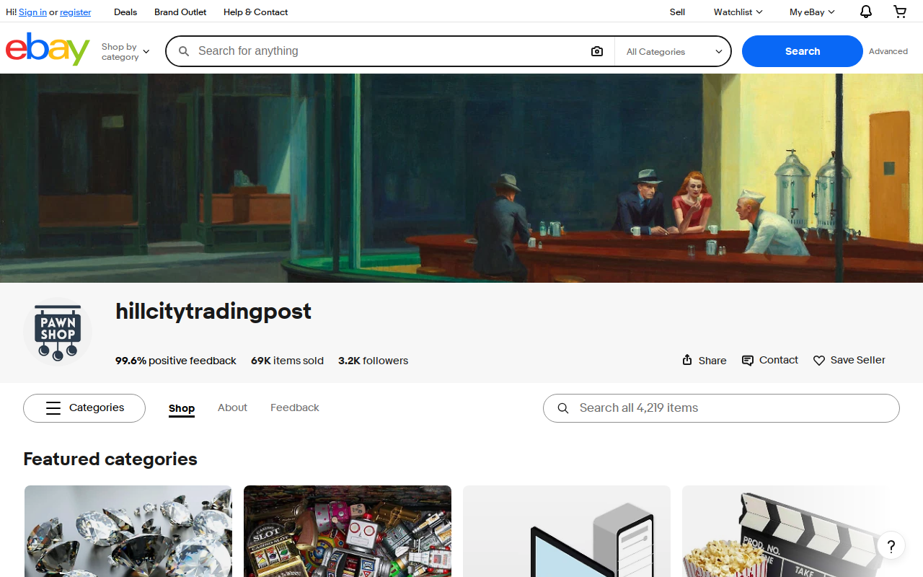Click the magnifier in store search
923x577 pixels.
coord(563,408)
